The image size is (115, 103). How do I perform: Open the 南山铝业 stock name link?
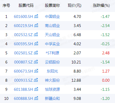[x=52, y=26]
